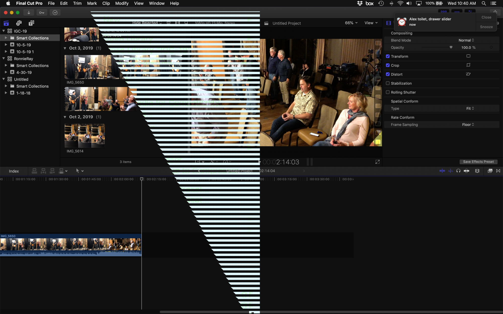Collapse the IGC-19 library
This screenshot has width=503, height=314.
click(4, 31)
